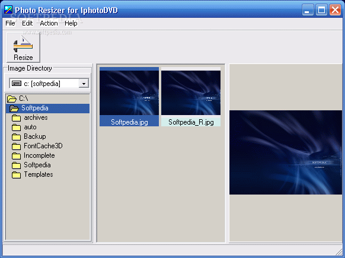The width and height of the screenshot is (345, 258).
Task: Open the Action menu
Action: click(49, 23)
